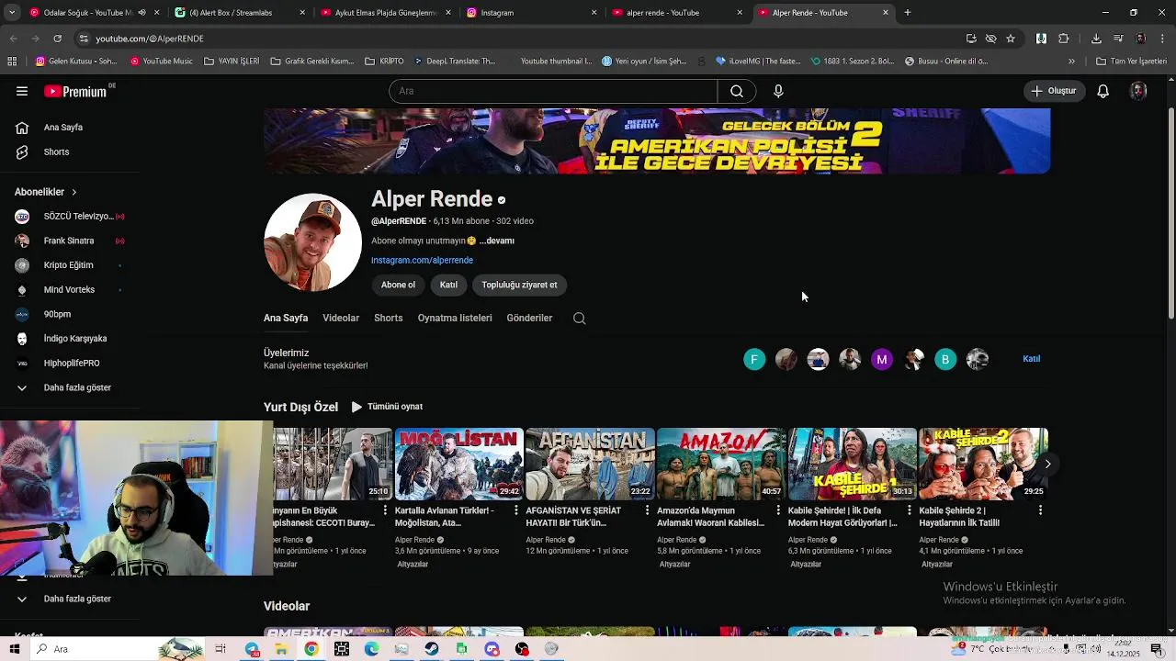Start voice search with microphone icon

(778, 91)
